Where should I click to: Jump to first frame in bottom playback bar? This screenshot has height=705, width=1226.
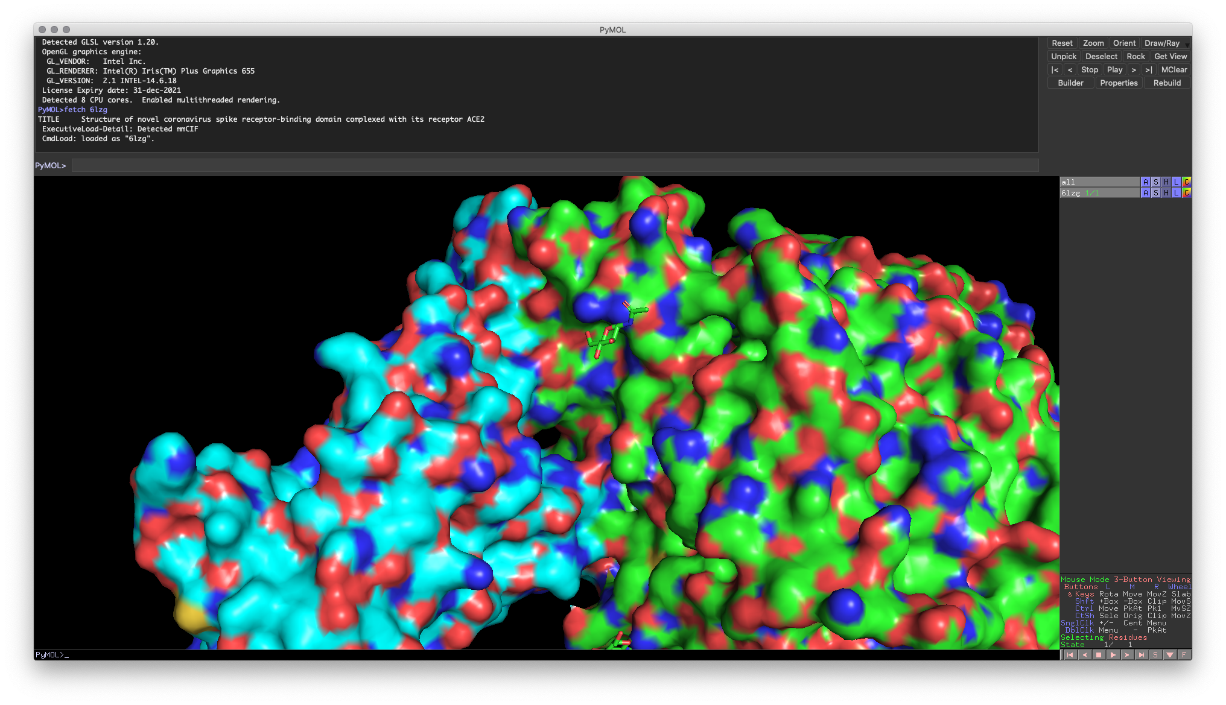pyautogui.click(x=1070, y=655)
